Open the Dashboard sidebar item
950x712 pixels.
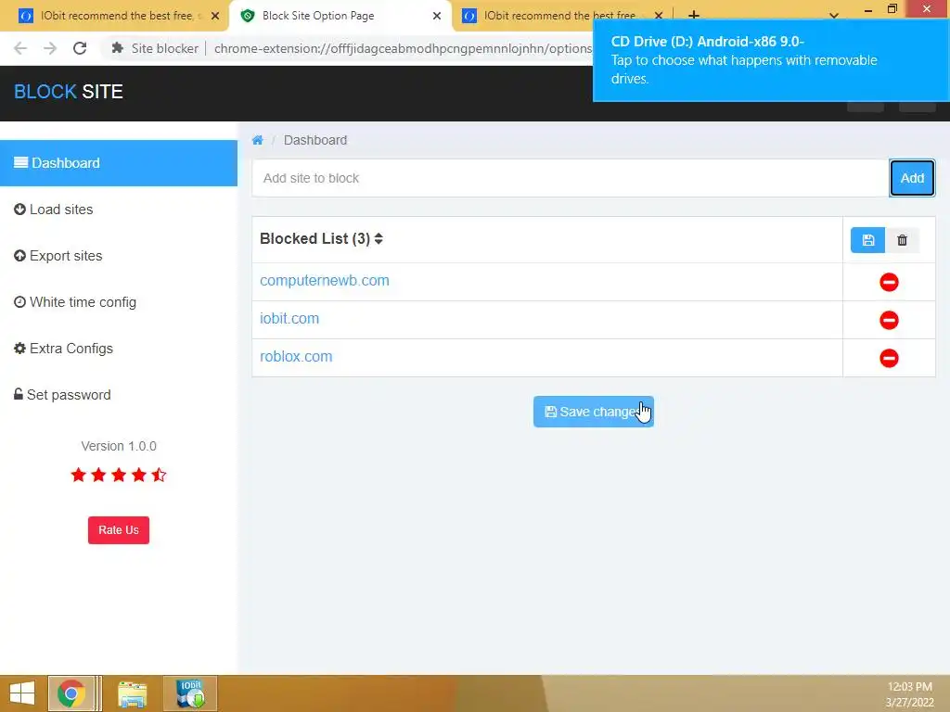point(119,163)
